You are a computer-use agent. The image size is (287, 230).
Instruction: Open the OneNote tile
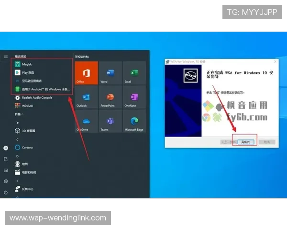134,97
